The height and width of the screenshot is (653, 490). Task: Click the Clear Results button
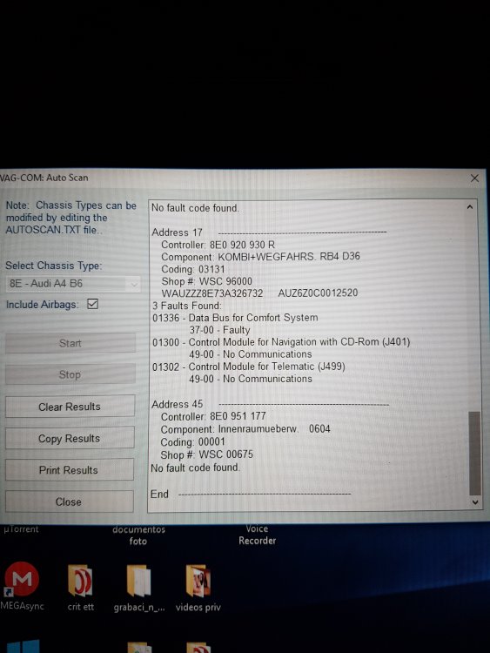click(x=70, y=407)
